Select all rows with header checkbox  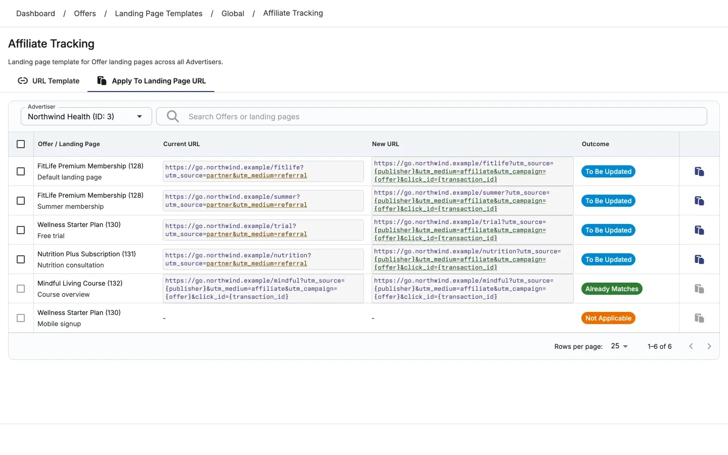pyautogui.click(x=21, y=144)
